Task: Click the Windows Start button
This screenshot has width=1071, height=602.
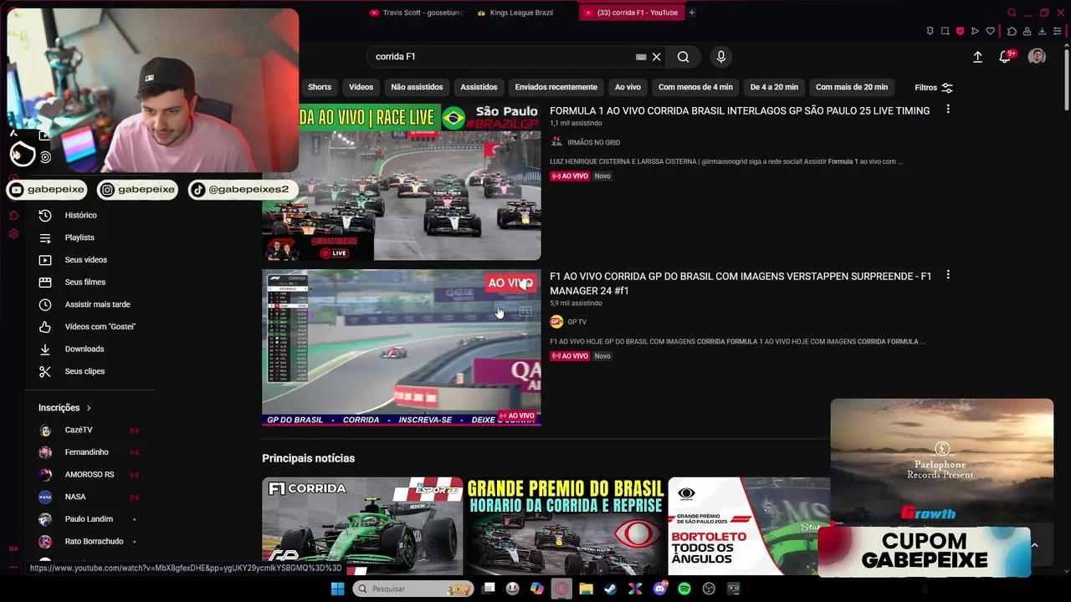Action: (x=337, y=589)
